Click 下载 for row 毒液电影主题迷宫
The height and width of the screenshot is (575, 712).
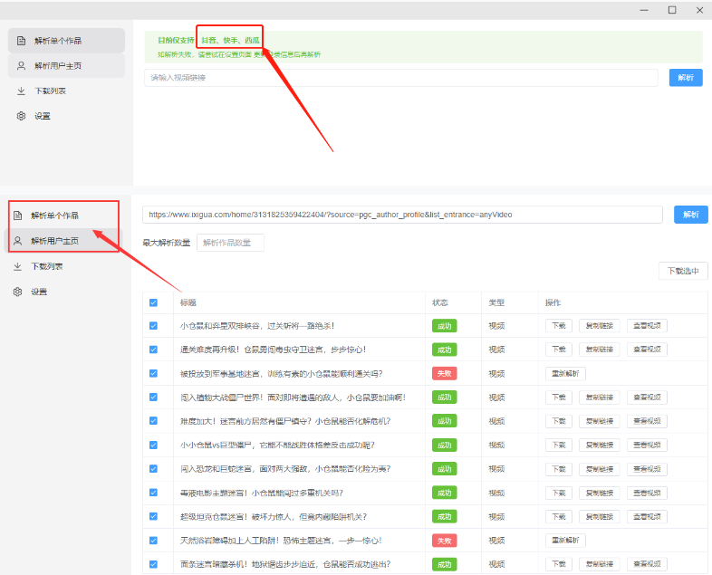[x=559, y=493]
